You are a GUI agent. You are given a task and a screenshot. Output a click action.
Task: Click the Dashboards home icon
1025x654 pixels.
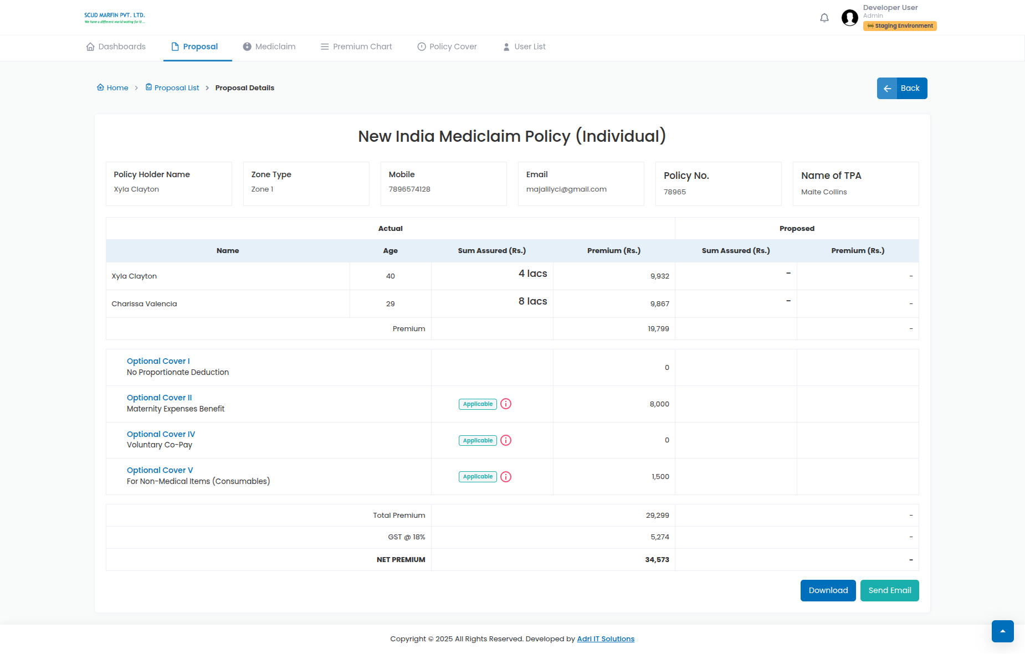coord(90,47)
